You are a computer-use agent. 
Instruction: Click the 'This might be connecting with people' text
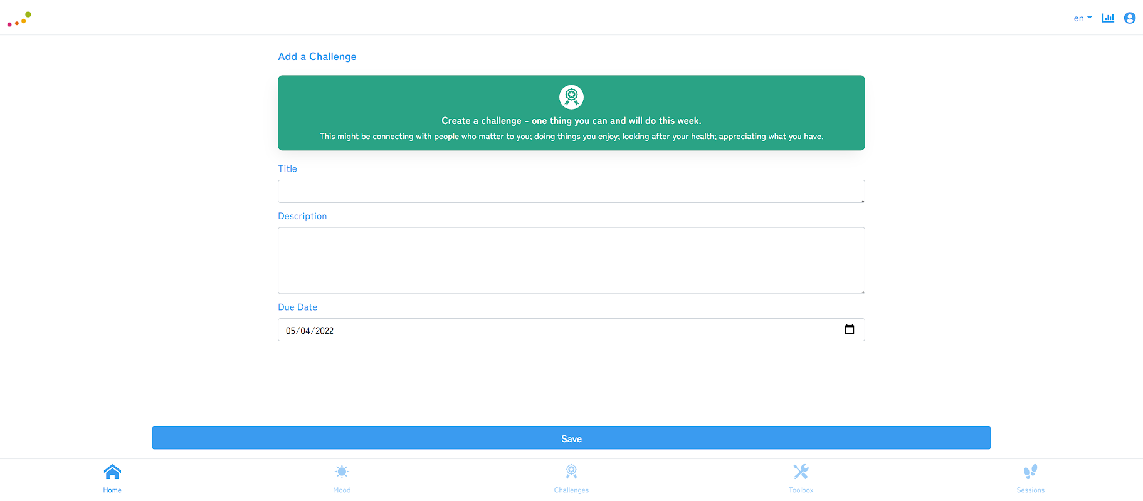(x=571, y=136)
